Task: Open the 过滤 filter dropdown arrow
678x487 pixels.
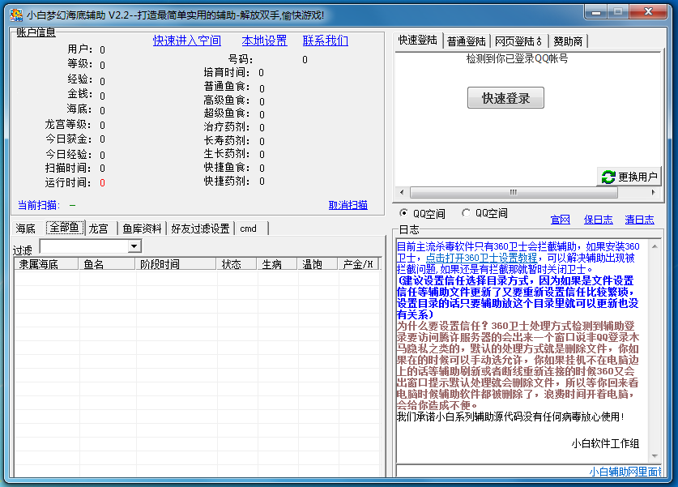Action: point(134,246)
